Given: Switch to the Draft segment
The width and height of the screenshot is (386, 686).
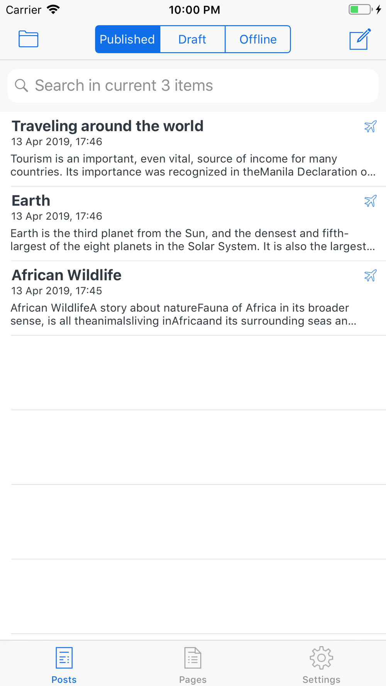Looking at the screenshot, I should (x=193, y=39).
